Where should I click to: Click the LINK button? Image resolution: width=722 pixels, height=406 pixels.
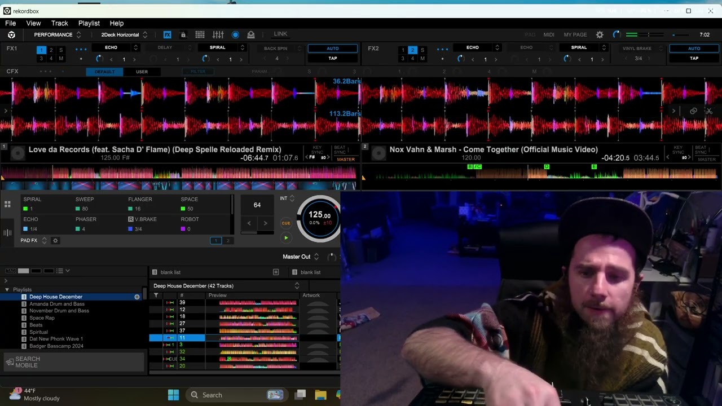[280, 34]
